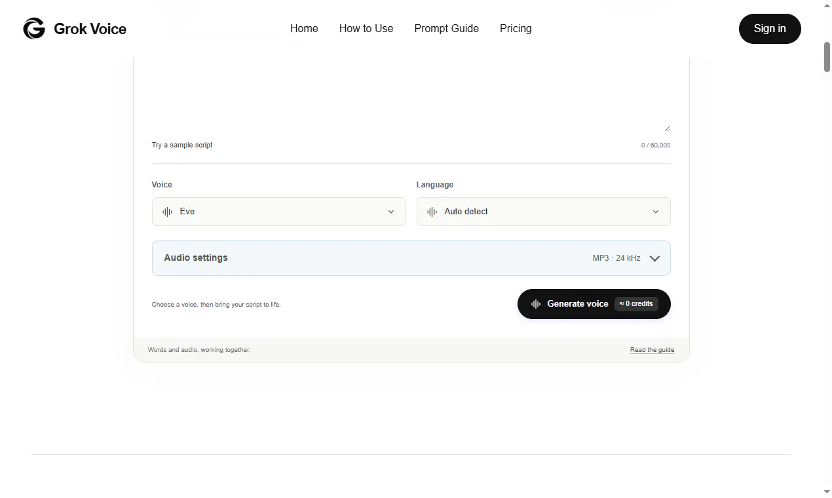
Task: Click the 0 / 60,000 character counter
Action: click(x=656, y=145)
